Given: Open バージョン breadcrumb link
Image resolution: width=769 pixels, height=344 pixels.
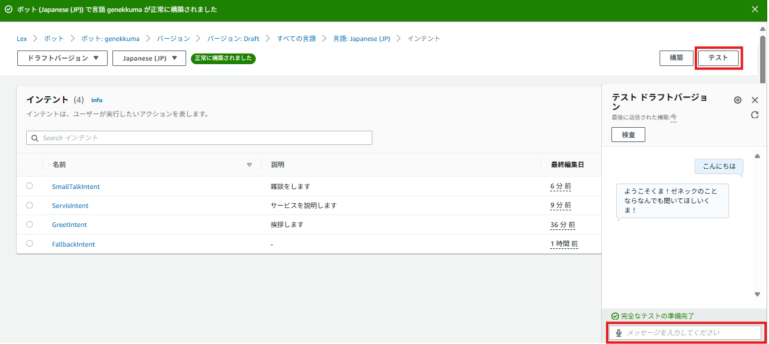Looking at the screenshot, I should coord(173,39).
